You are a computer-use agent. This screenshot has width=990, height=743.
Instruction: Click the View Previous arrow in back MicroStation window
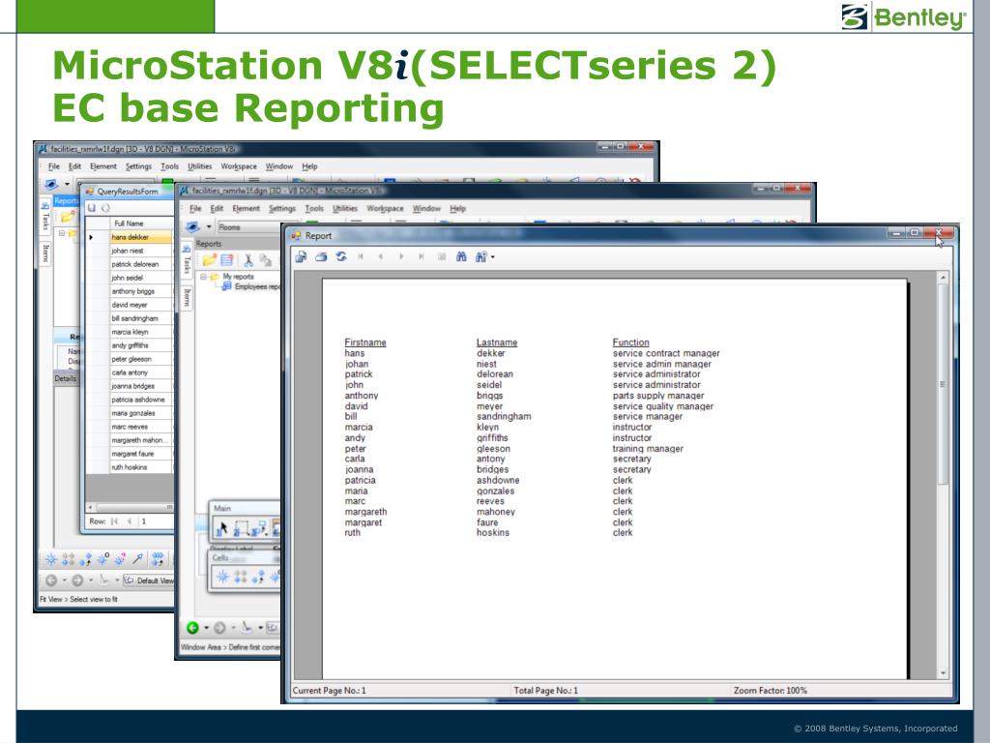coord(51,580)
